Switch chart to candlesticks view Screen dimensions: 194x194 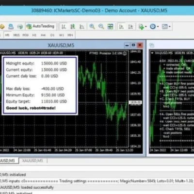tap(73, 26)
